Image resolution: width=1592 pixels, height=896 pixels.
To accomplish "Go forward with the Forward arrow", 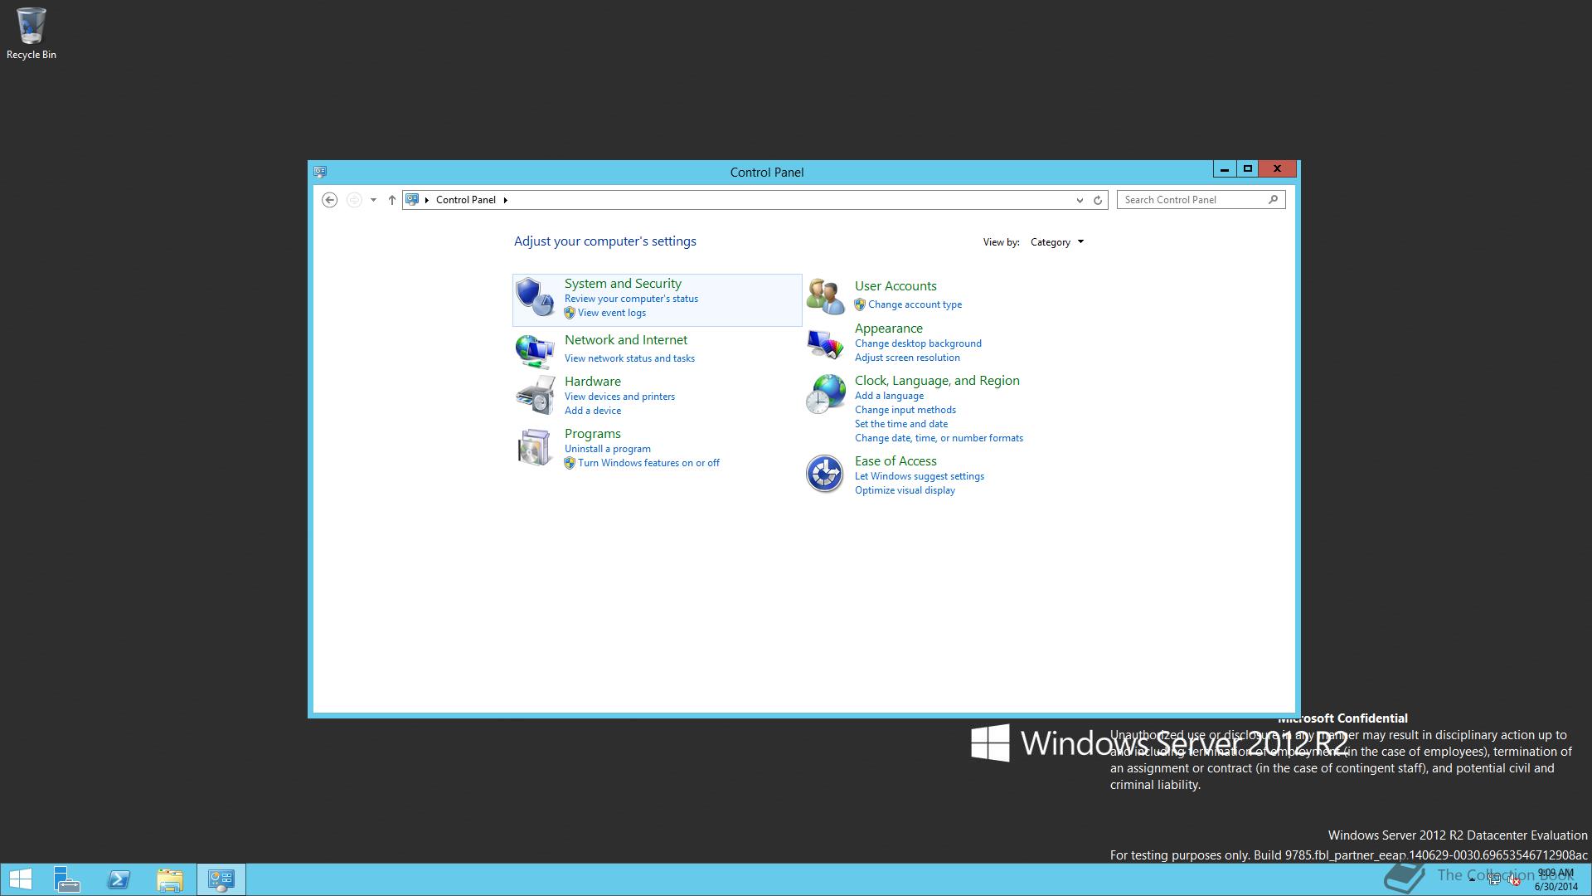I will [x=354, y=200].
